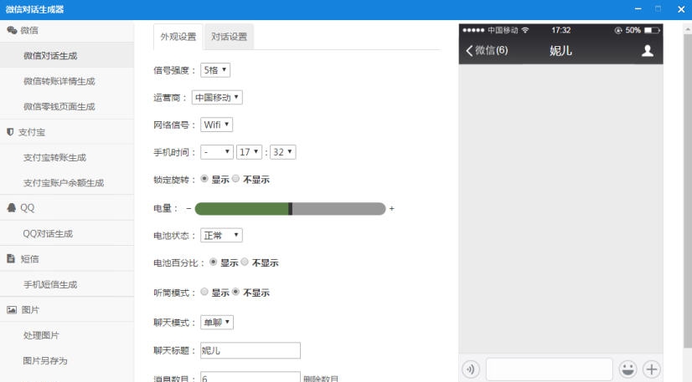Close the 微信对话生成器 window
The width and height of the screenshot is (692, 382).
click(681, 9)
